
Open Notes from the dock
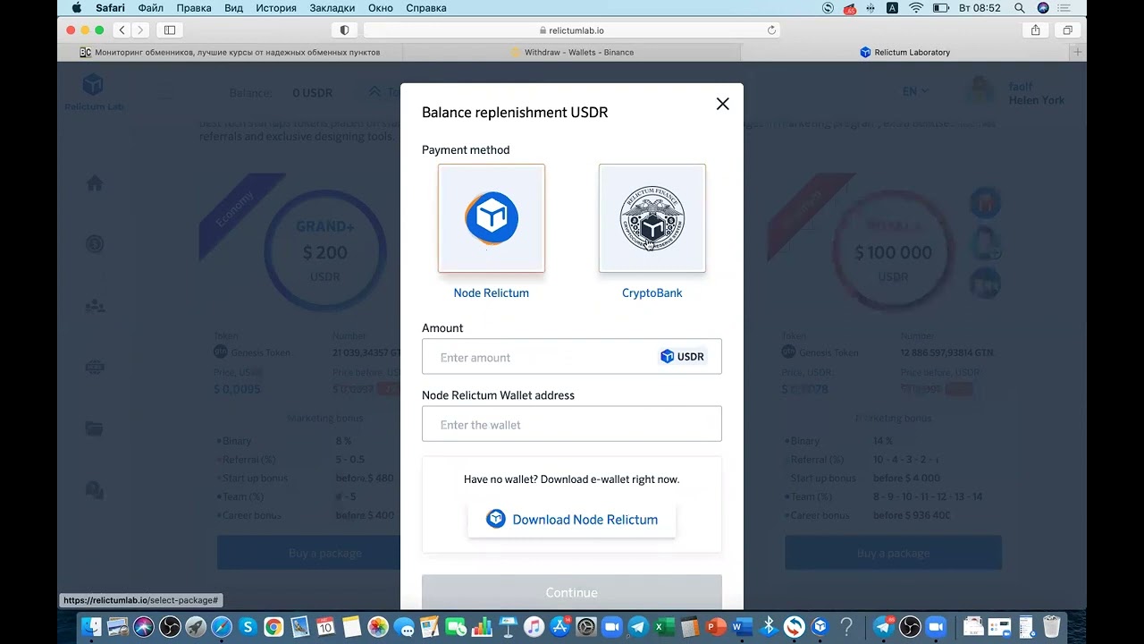pos(351,627)
